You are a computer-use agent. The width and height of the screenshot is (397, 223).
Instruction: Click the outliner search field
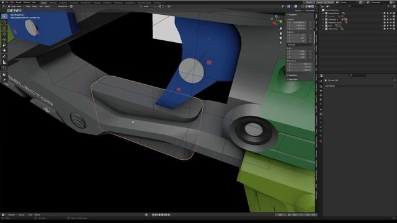(x=357, y=6)
